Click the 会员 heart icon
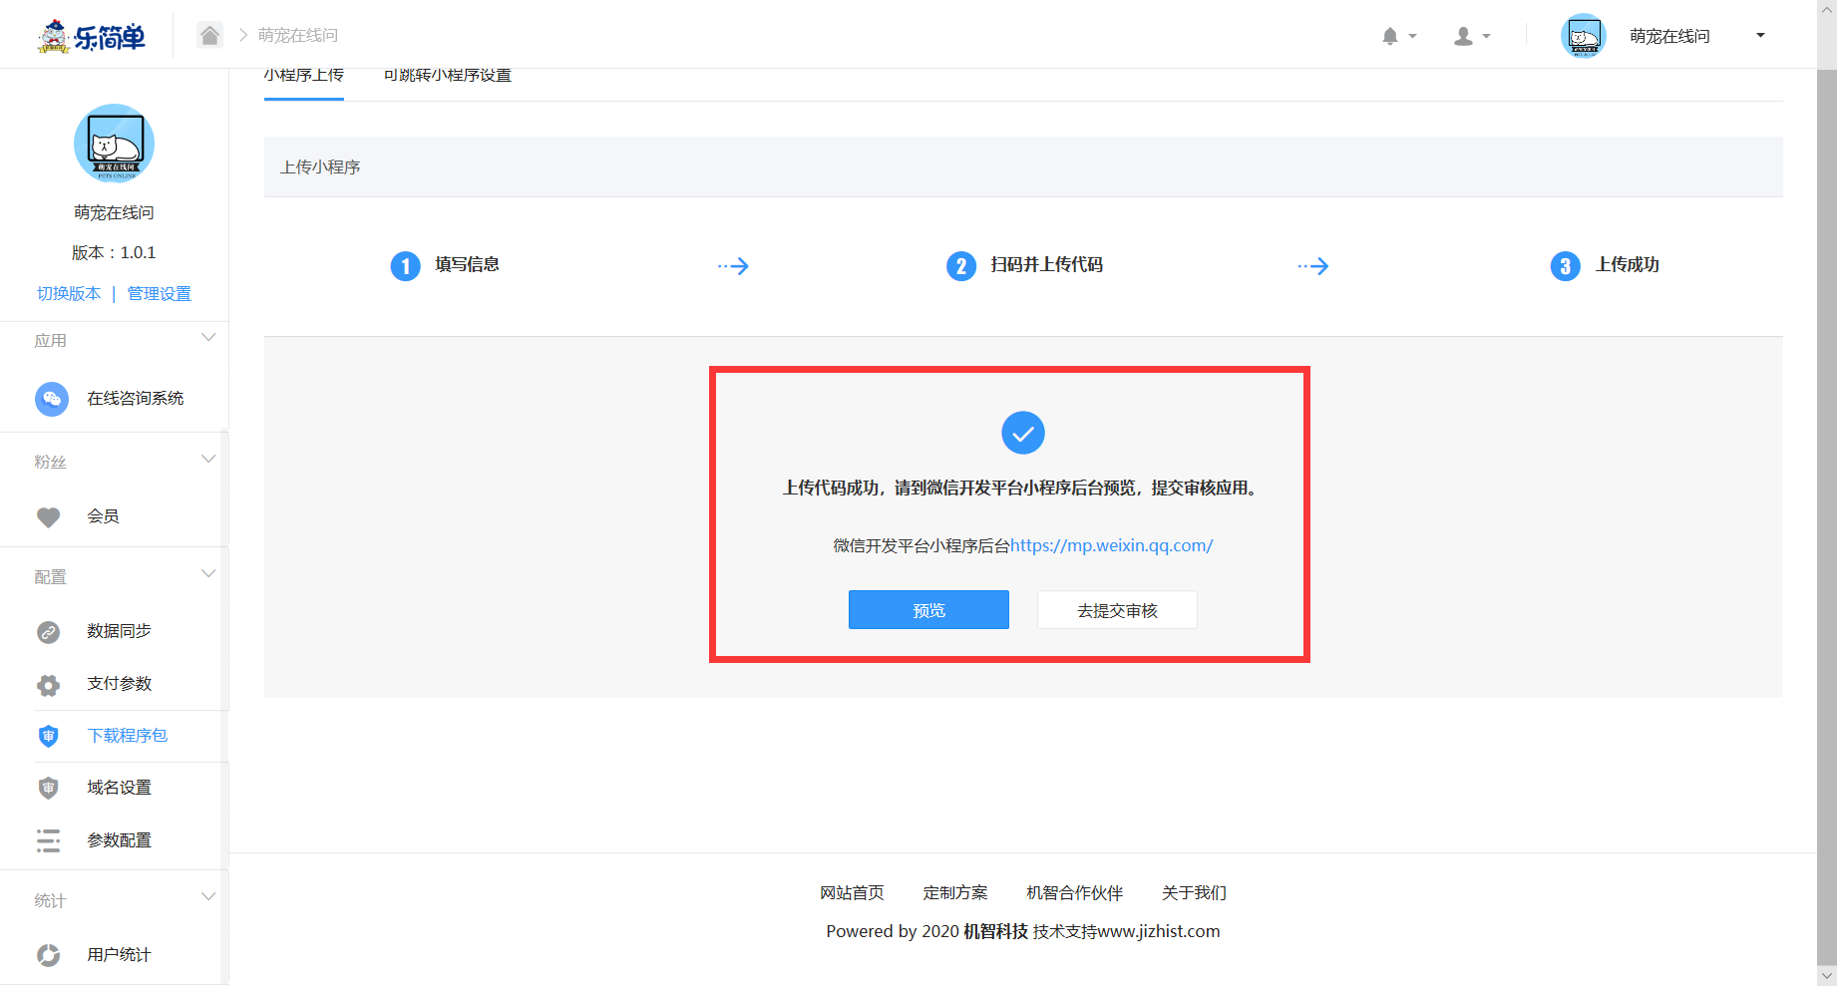The image size is (1837, 986). click(x=48, y=516)
